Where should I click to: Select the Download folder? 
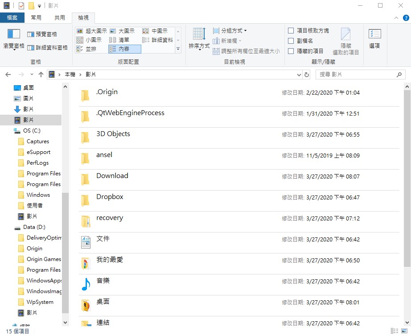(239, 180)
